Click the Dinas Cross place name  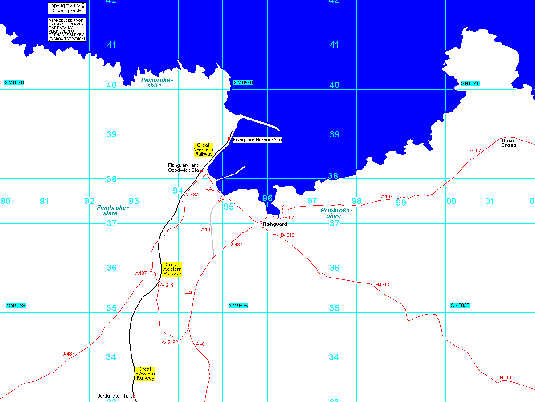[x=509, y=143]
